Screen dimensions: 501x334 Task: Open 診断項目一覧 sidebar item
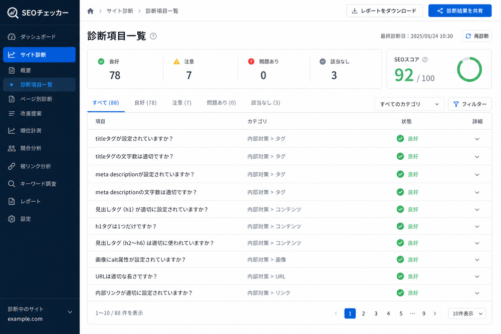(x=39, y=85)
